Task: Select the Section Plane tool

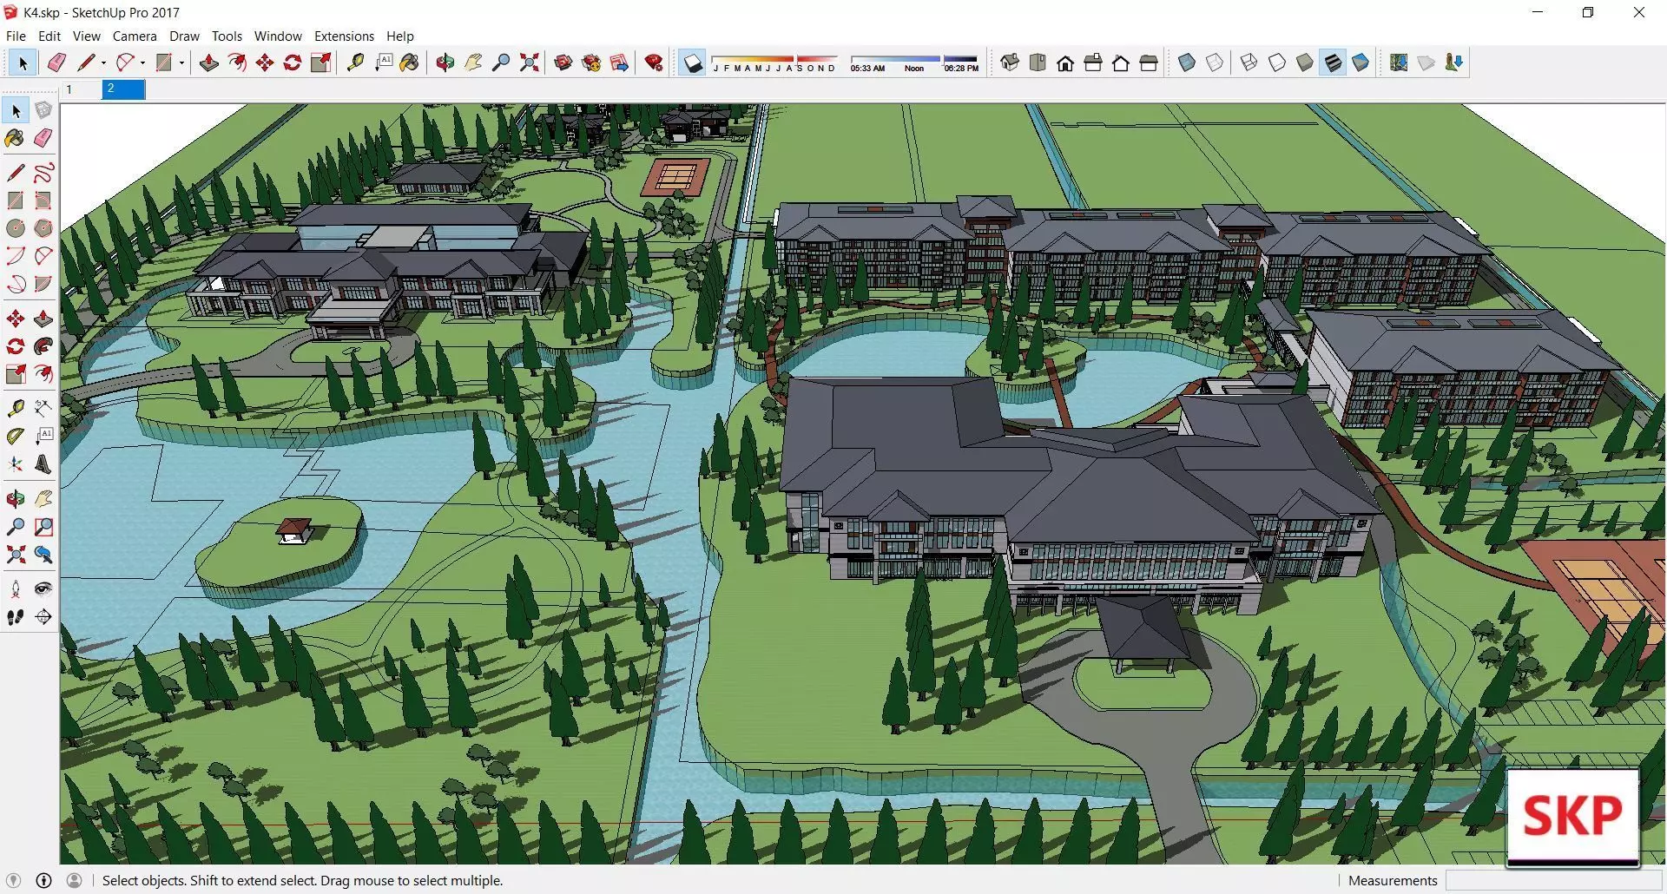Action: [x=43, y=617]
